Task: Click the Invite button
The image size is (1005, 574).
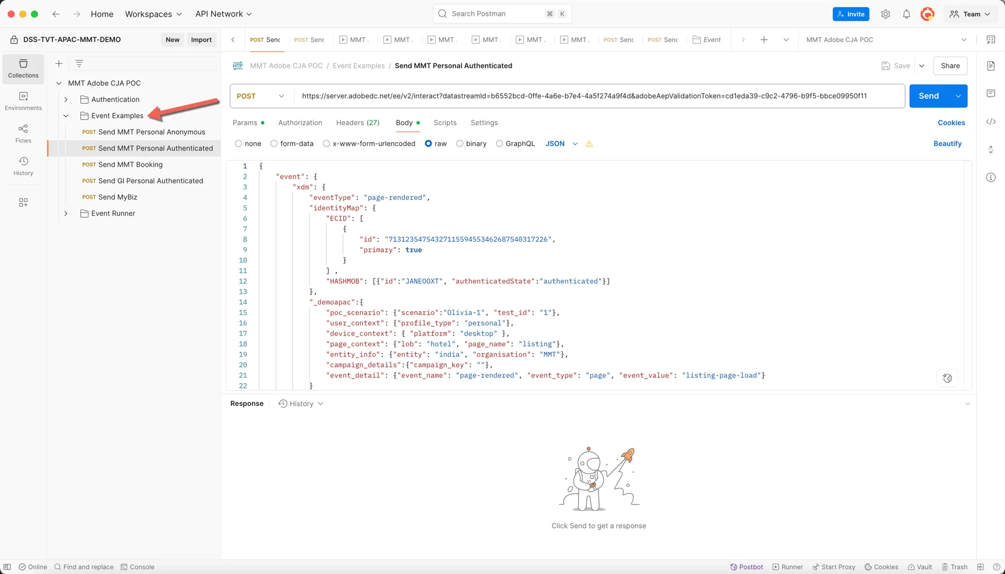Action: point(851,14)
